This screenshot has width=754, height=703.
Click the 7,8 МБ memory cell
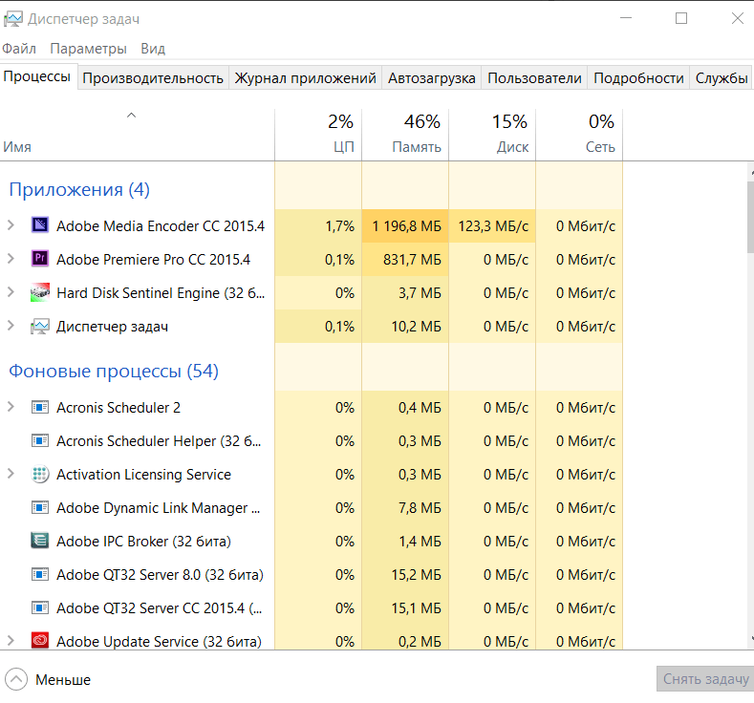click(405, 508)
